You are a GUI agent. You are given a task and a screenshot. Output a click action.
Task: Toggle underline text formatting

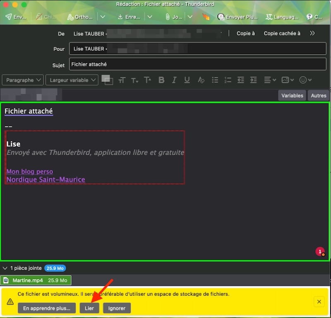tap(187, 80)
